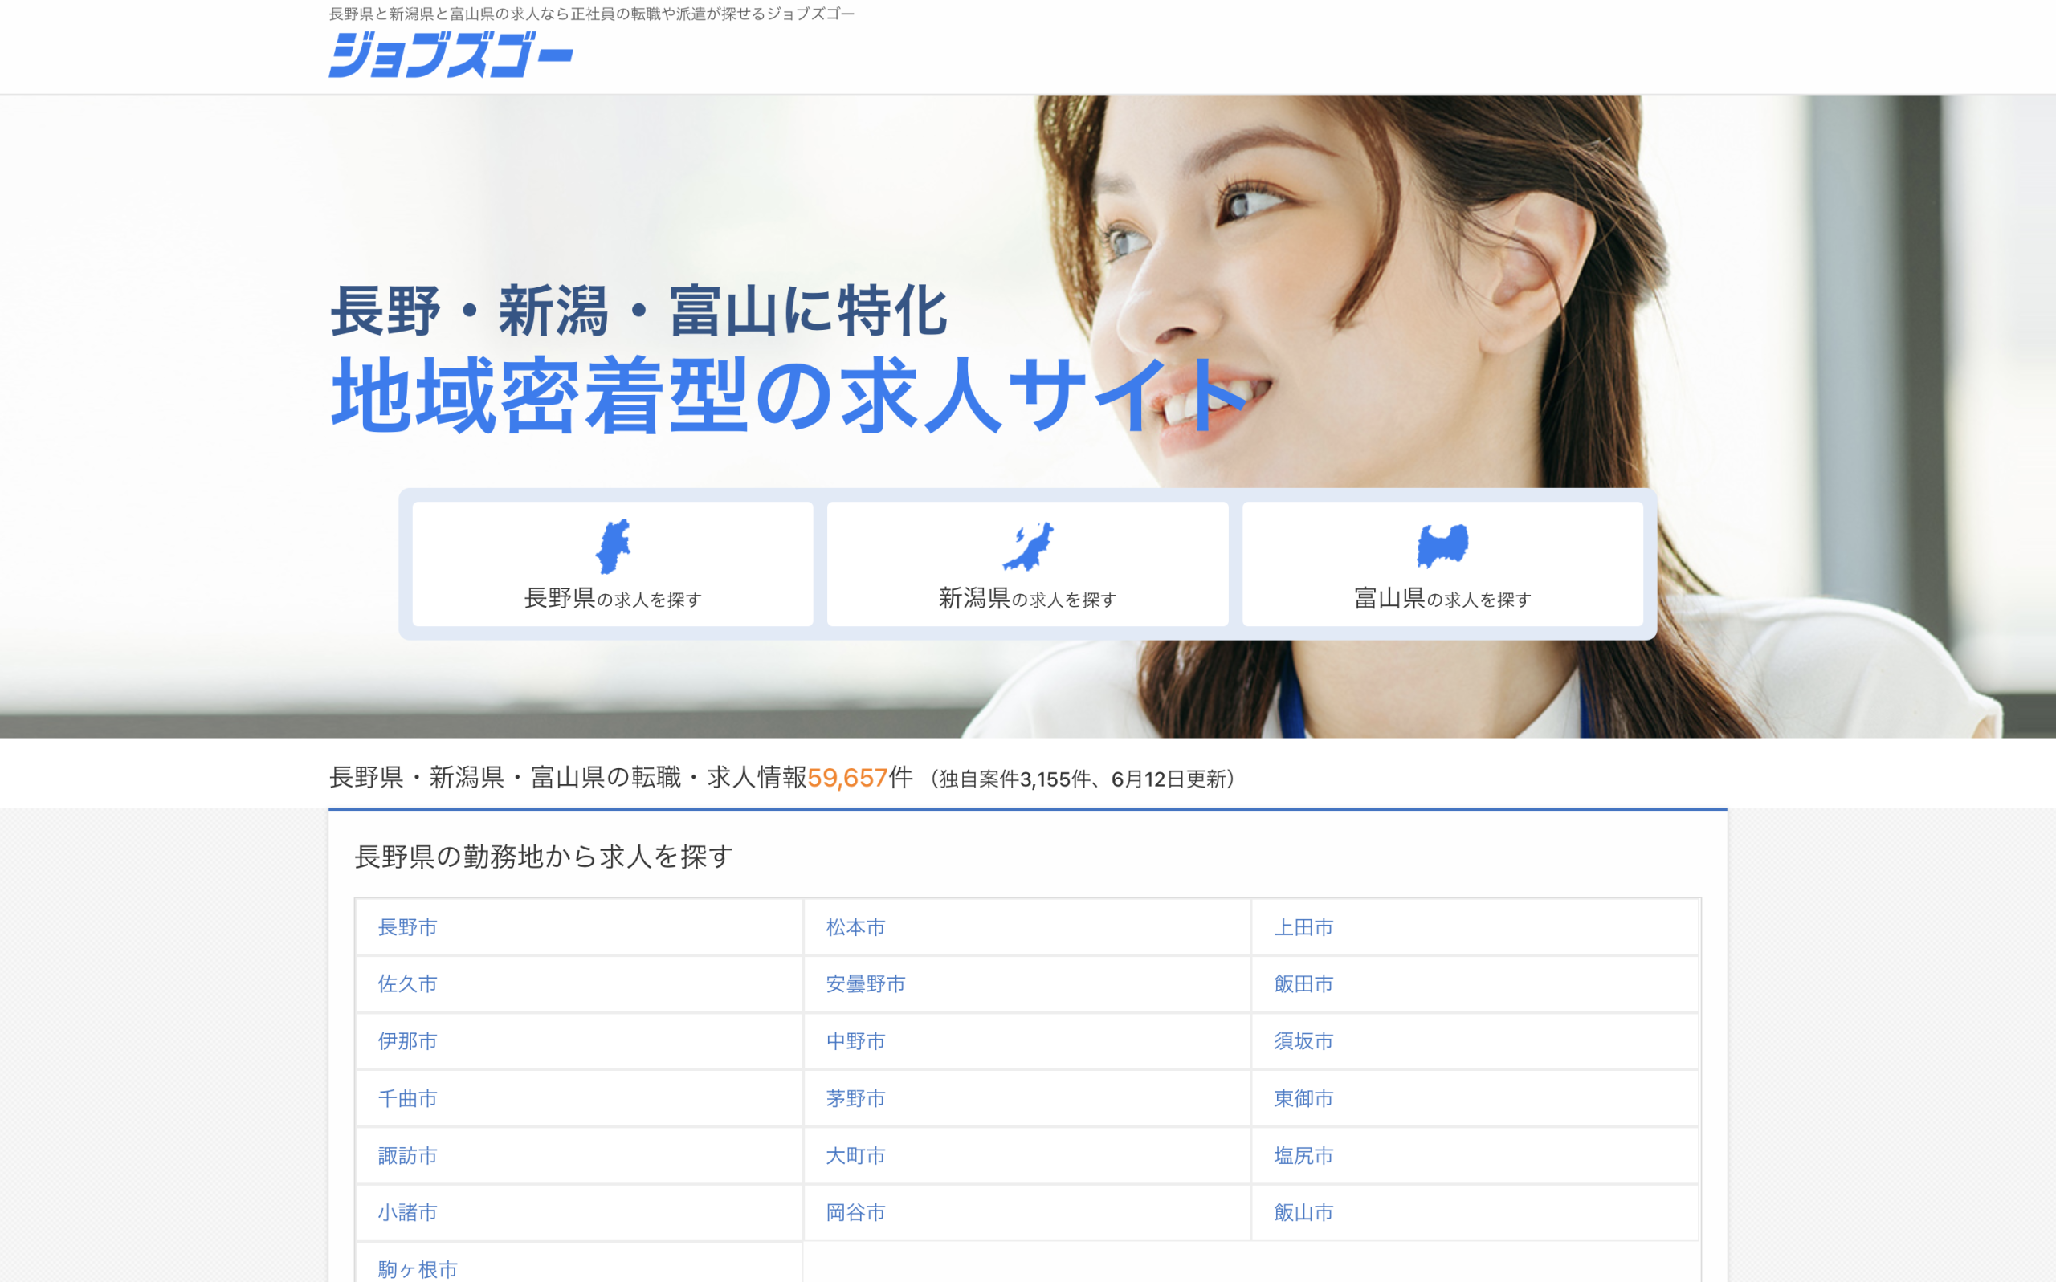Screen dimensions: 2056x1282
Task: Go to 岡谷市 job listings
Action: point(855,1212)
